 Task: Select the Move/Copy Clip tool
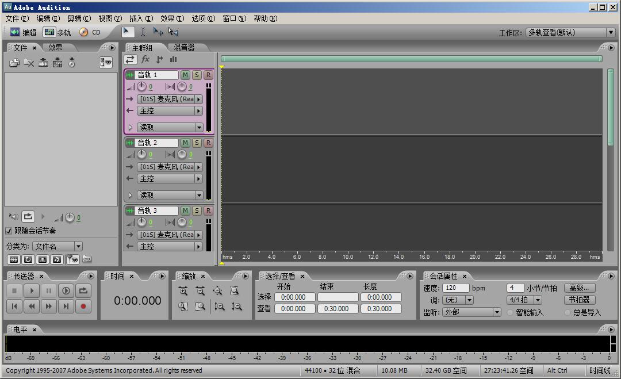coord(158,32)
